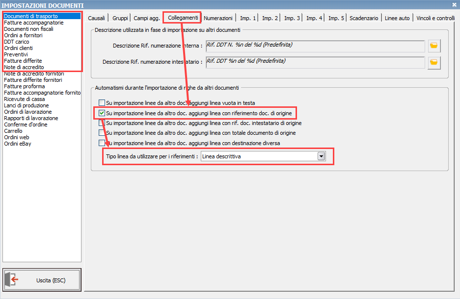
Task: Select Fatture accompagnatorie in list
Action: (x=42, y=23)
